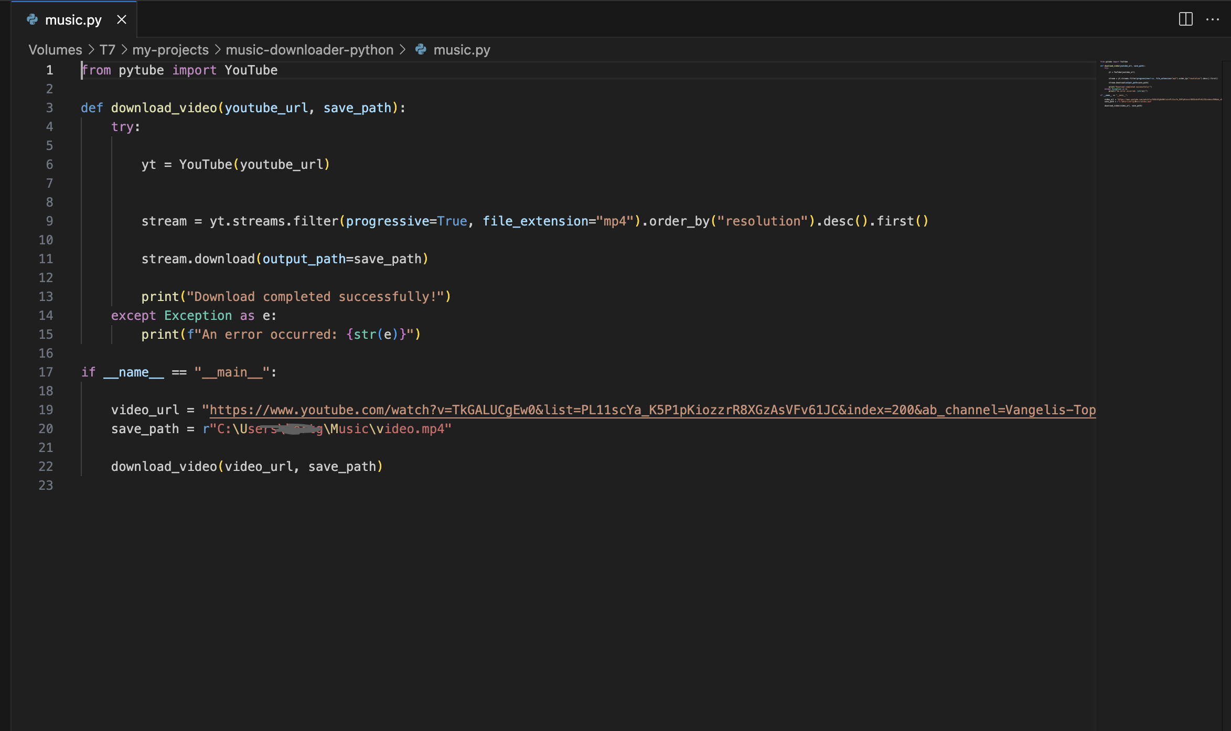Open the More Actions ellipsis menu

[1212, 19]
